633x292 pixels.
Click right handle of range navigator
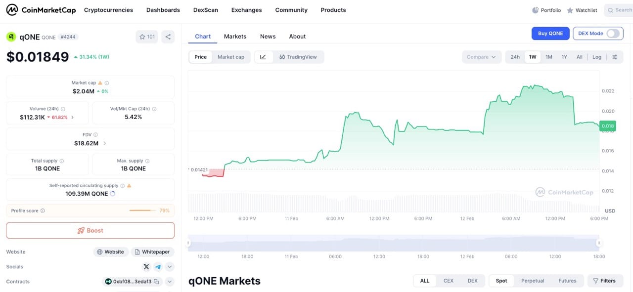click(x=599, y=243)
